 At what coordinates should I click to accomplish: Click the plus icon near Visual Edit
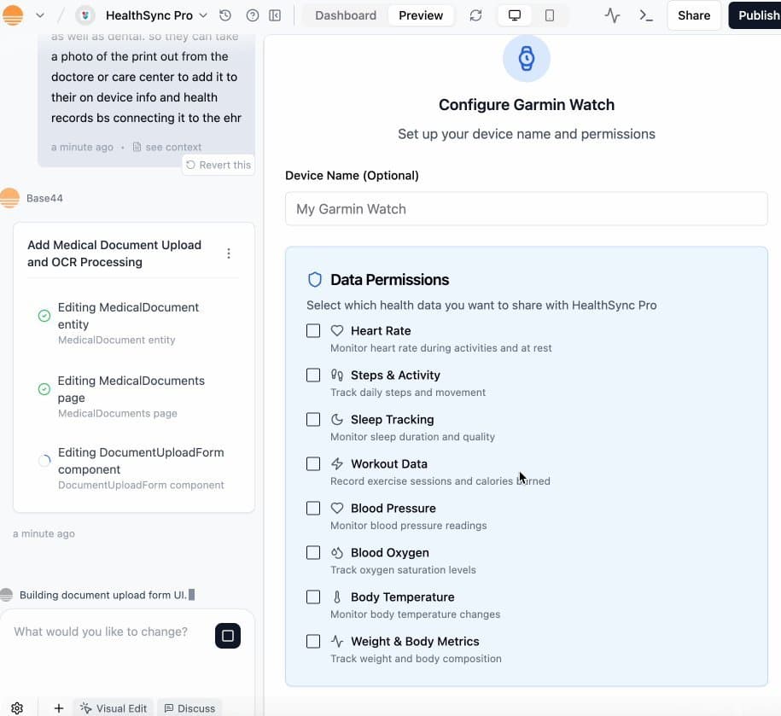[59, 708]
